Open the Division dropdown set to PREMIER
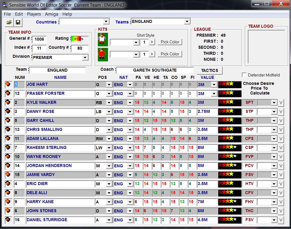 [85, 57]
